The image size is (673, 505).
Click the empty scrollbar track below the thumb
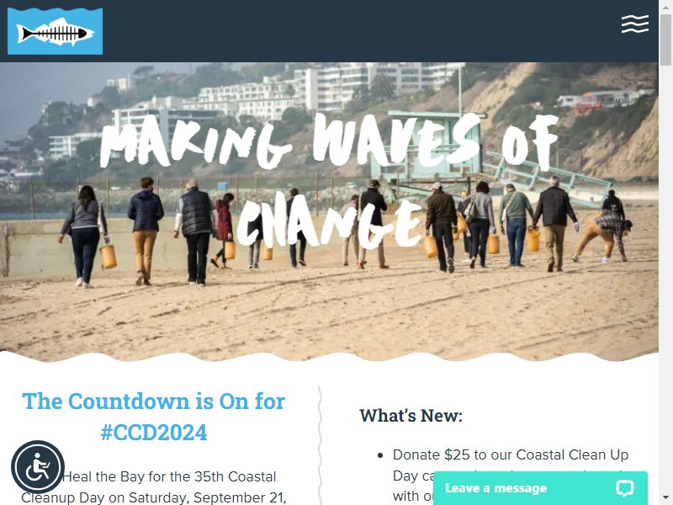[x=665, y=279]
